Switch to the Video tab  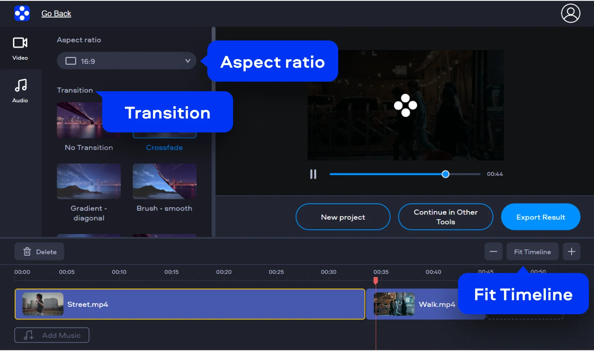point(20,48)
